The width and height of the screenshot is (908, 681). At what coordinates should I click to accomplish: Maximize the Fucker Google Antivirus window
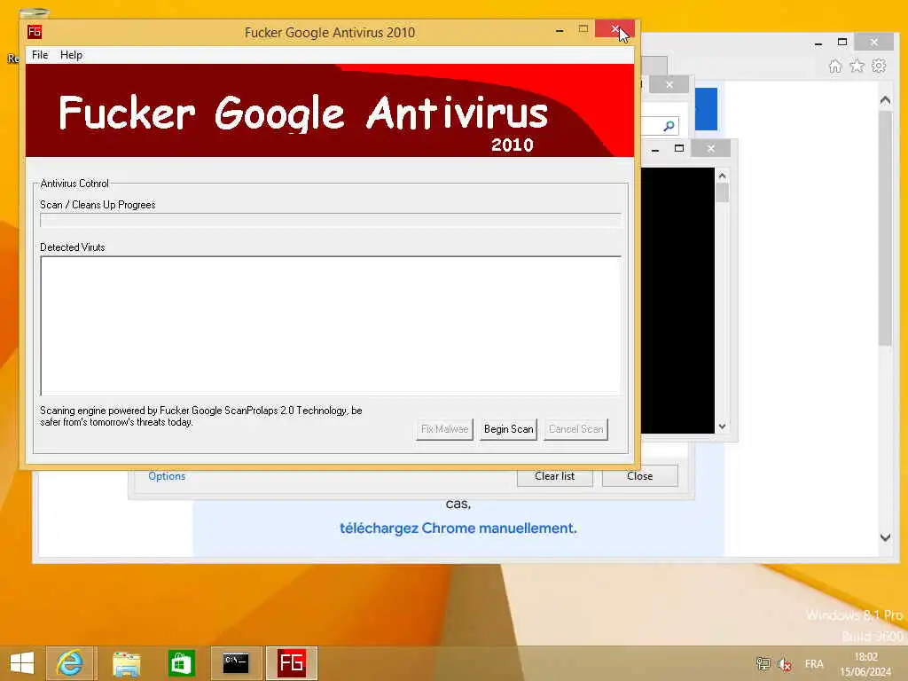coord(583,29)
